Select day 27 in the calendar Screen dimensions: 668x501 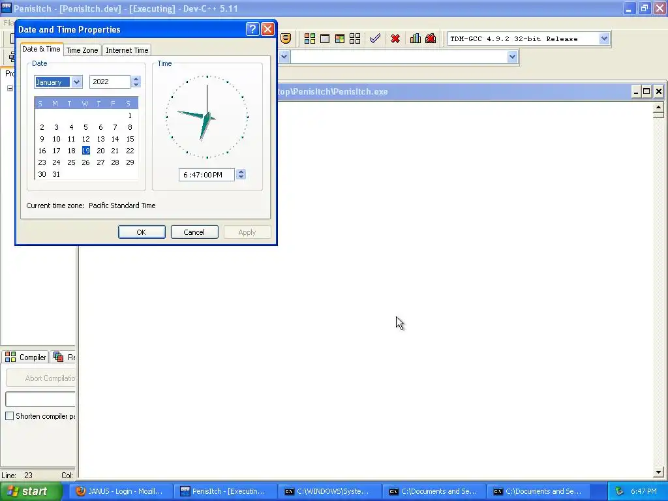(x=100, y=162)
